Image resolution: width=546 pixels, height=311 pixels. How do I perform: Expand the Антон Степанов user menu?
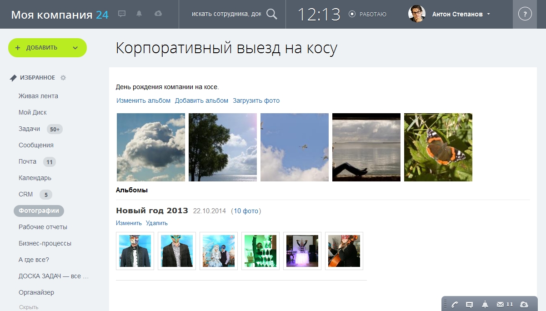[x=461, y=14]
